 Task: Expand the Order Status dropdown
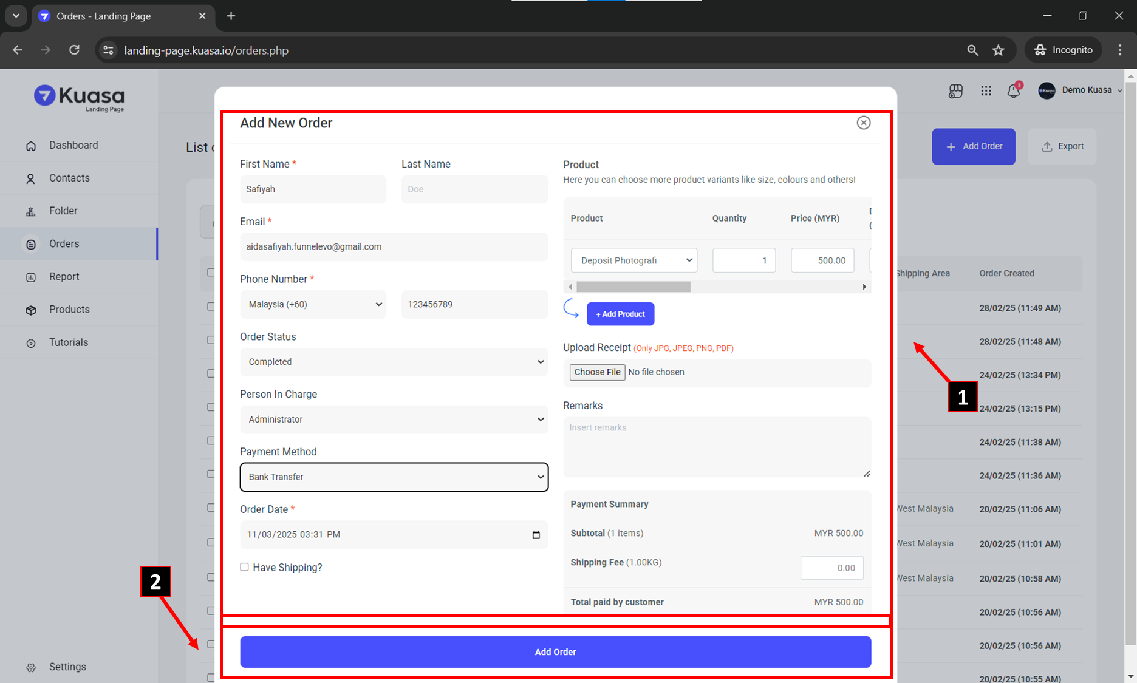(x=394, y=362)
